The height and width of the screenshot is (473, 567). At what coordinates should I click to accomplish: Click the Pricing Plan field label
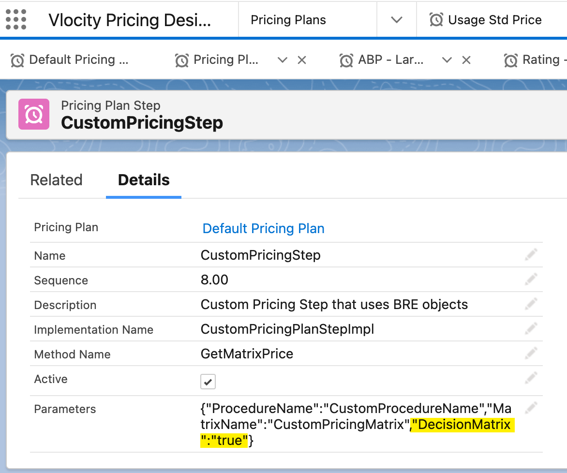click(x=66, y=227)
